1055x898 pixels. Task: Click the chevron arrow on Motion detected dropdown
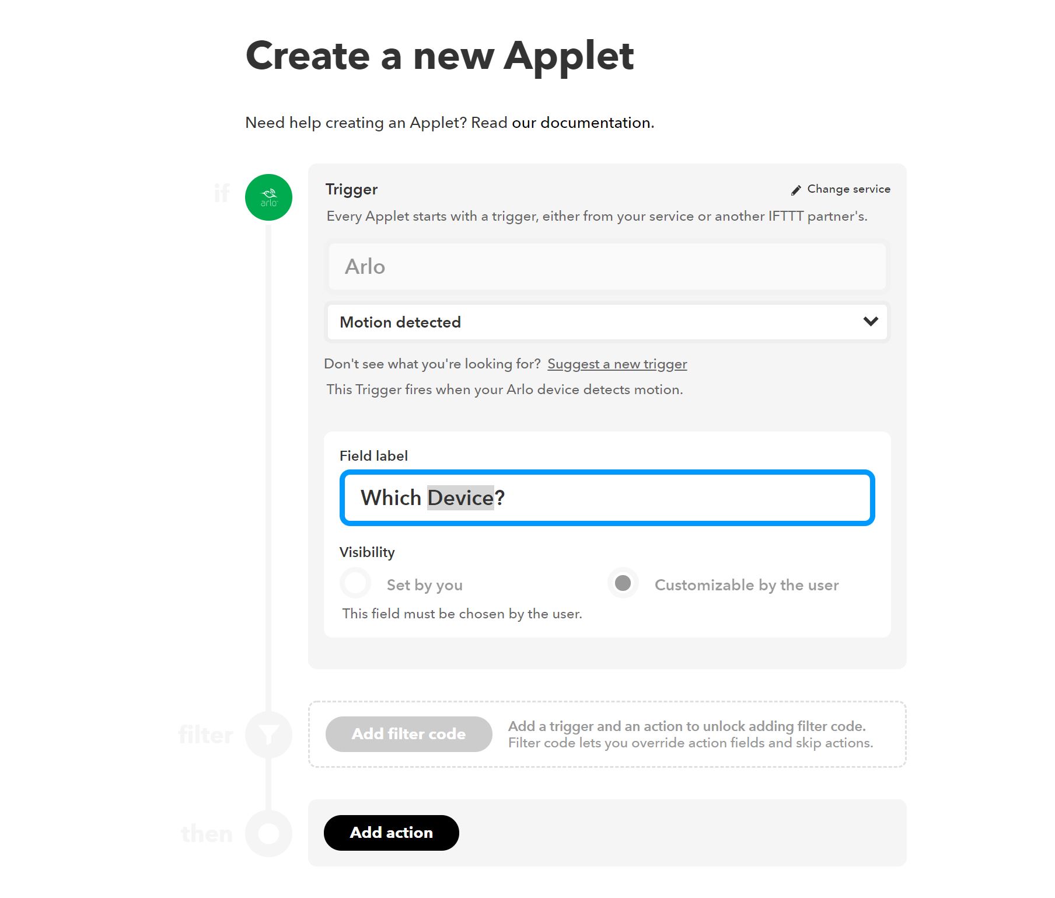pyautogui.click(x=871, y=322)
